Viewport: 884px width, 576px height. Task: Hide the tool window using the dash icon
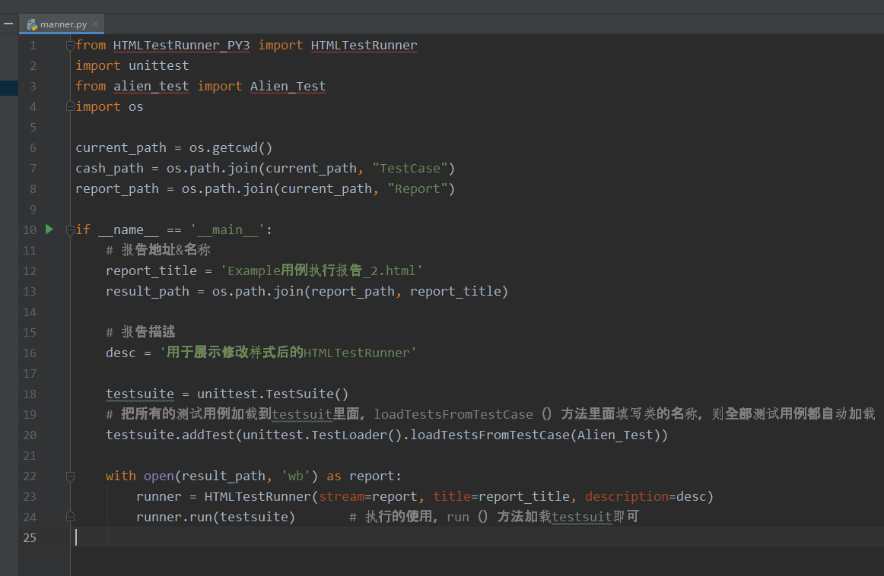8,22
